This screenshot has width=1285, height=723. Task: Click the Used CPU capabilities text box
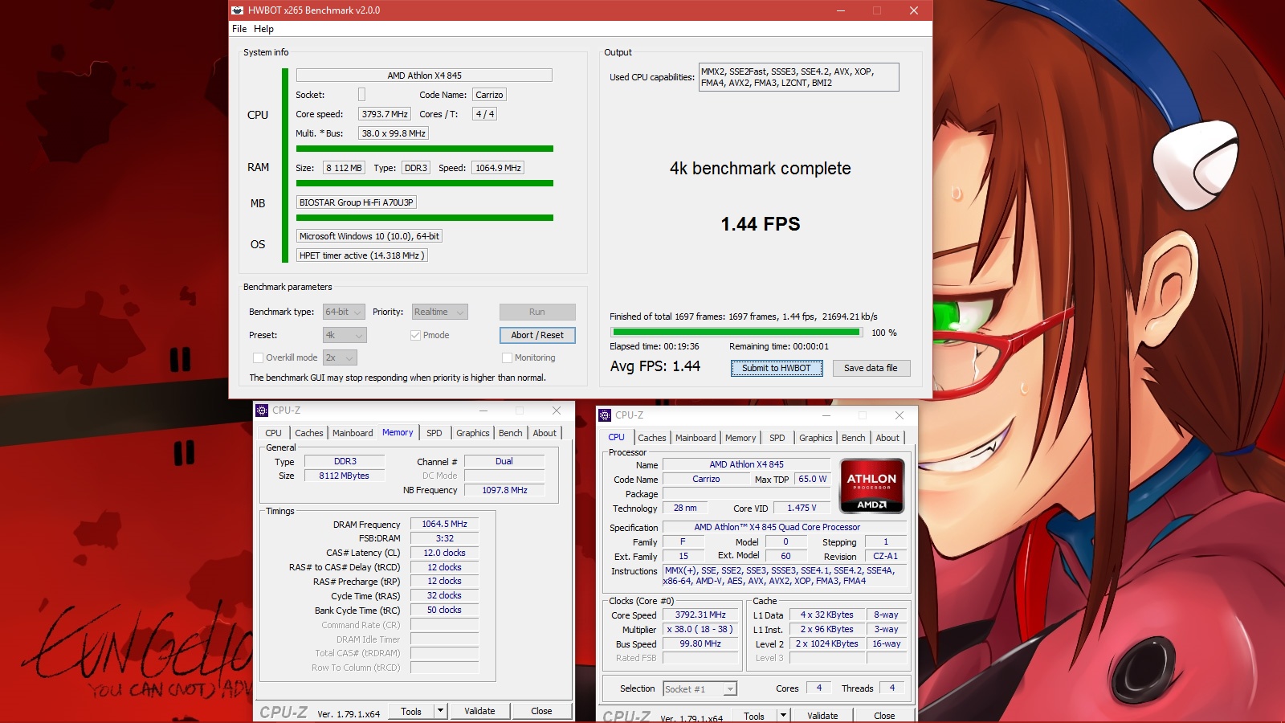(x=798, y=77)
